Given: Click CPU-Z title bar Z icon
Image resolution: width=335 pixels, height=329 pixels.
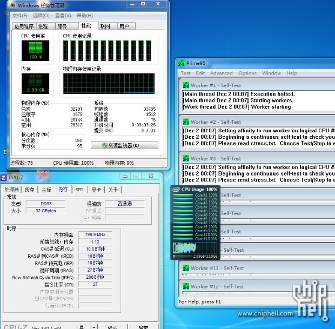Looking at the screenshot, I should pos(4,178).
